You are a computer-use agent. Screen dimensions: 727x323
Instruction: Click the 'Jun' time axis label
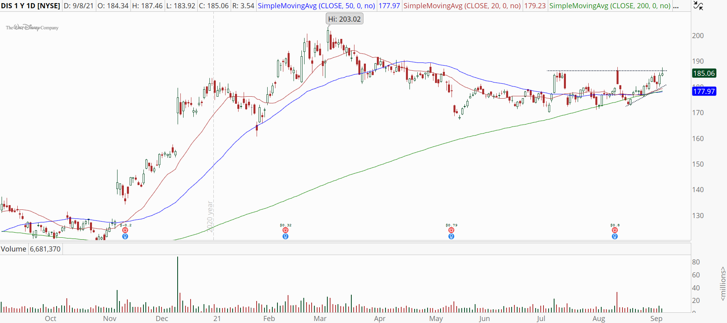(485, 319)
